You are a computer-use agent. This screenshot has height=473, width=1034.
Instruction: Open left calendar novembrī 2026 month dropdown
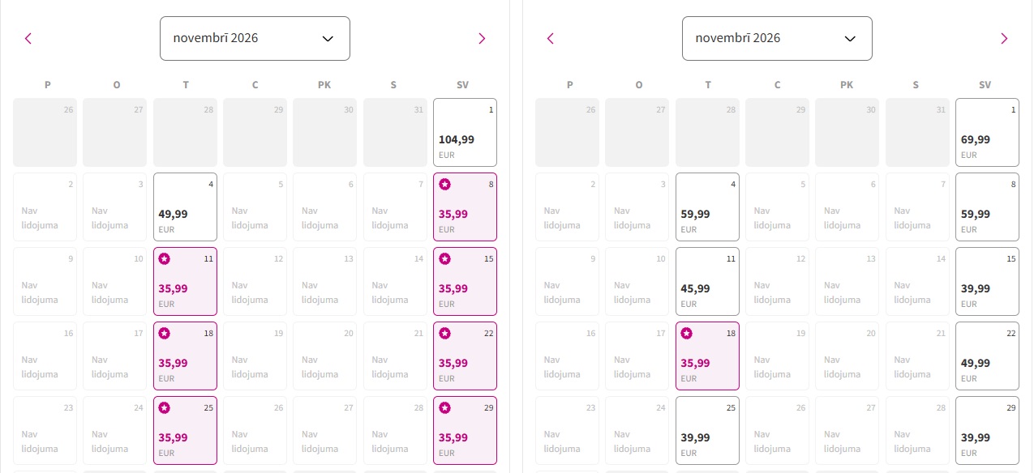click(255, 38)
